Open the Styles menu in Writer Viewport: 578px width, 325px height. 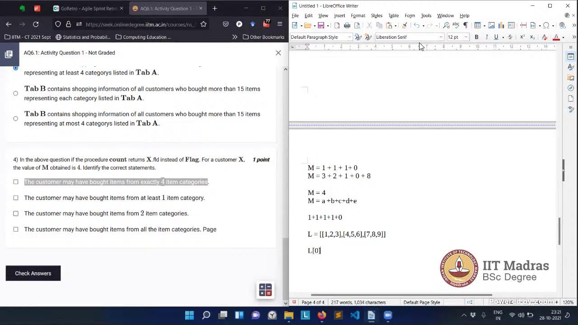click(x=377, y=15)
